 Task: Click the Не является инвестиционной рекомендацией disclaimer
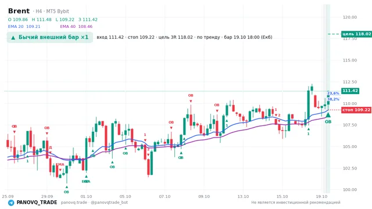pos(296,203)
